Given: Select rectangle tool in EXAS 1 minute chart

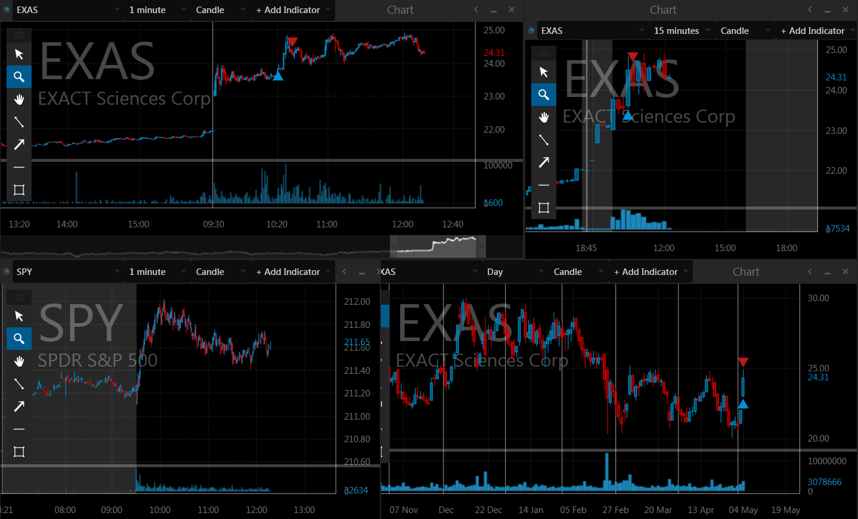Looking at the screenshot, I should pos(19,190).
